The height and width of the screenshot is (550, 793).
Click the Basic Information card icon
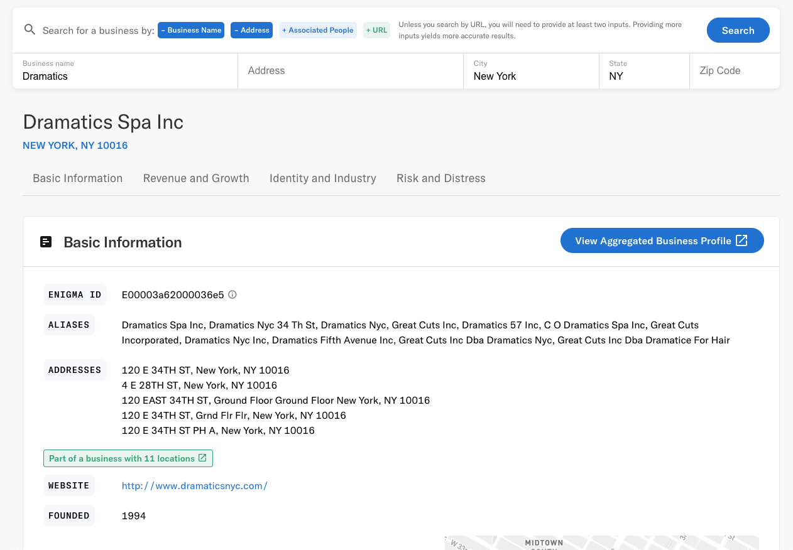46,241
